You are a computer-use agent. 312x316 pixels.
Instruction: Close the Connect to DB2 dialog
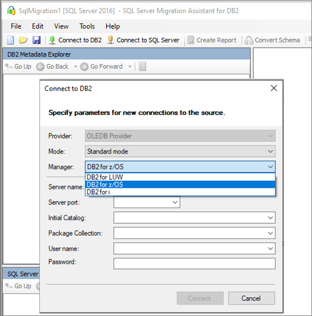(x=274, y=88)
